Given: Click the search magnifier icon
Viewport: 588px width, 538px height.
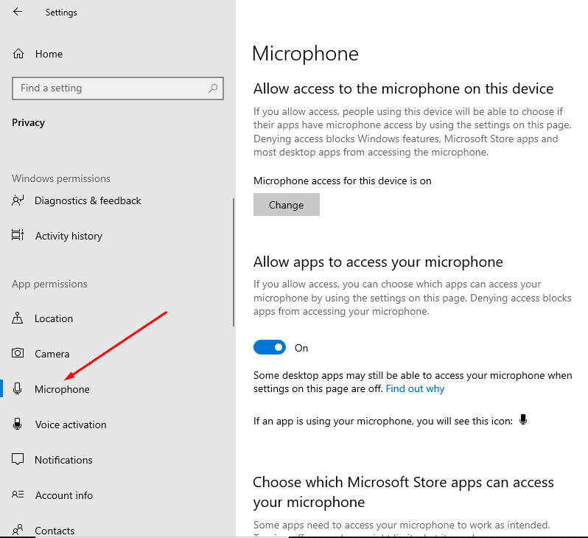Looking at the screenshot, I should click(x=213, y=88).
